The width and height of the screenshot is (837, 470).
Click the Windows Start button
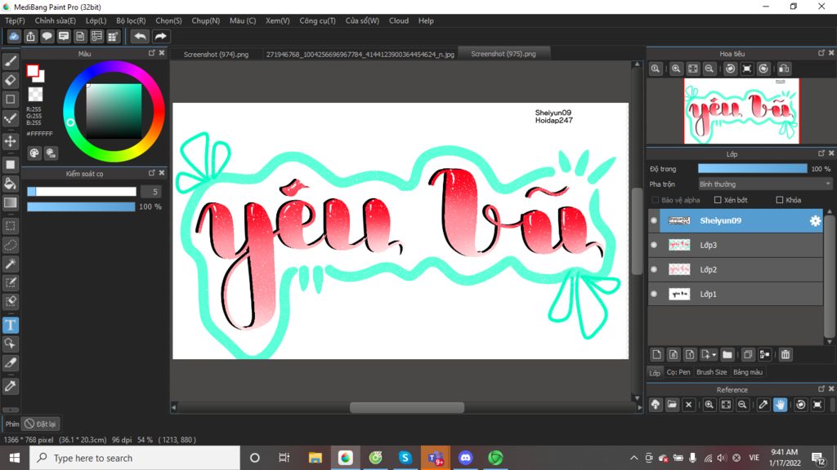(x=15, y=458)
